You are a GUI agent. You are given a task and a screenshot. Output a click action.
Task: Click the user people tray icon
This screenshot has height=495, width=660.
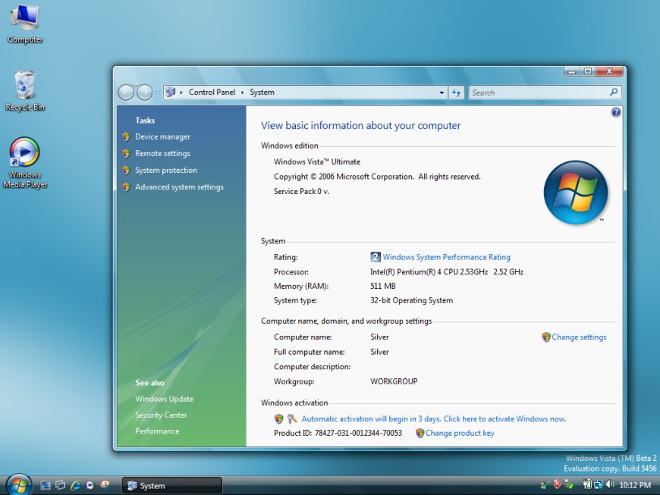click(x=545, y=485)
